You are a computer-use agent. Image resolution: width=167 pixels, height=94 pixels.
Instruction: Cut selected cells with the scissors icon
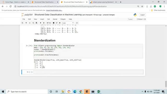(x=30, y=23)
